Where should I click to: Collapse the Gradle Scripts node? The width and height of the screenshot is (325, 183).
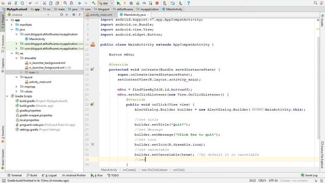pos(8,96)
